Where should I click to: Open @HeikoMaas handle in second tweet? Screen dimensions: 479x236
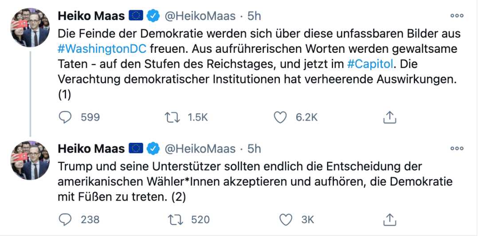[200, 149]
